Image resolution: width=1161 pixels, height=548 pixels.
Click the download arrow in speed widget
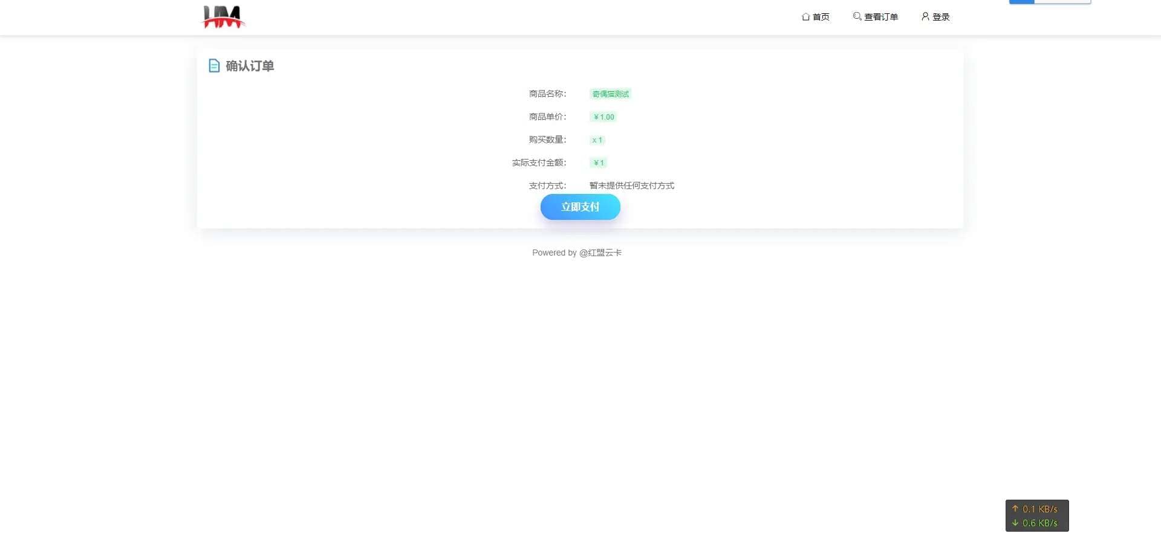(1015, 523)
